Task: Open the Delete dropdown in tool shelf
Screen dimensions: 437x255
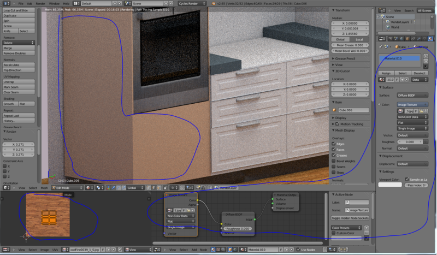Action: pyautogui.click(x=19, y=43)
